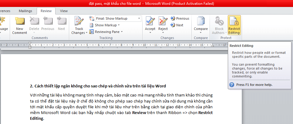293x124 pixels.
Task: Click the Display for Review icon
Action: click(92, 18)
